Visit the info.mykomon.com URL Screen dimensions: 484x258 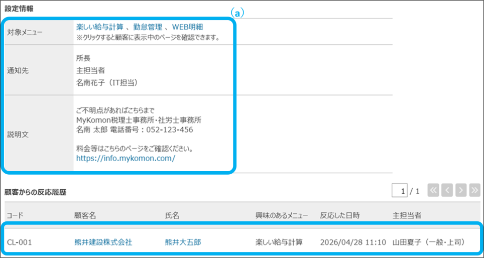[x=126, y=159]
